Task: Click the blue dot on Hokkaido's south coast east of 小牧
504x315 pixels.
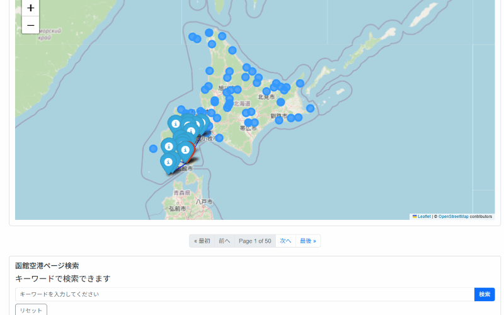Action: coord(219,138)
